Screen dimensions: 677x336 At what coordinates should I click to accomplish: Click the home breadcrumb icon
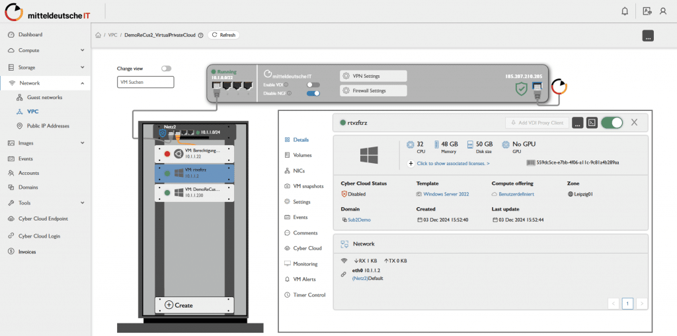point(99,36)
